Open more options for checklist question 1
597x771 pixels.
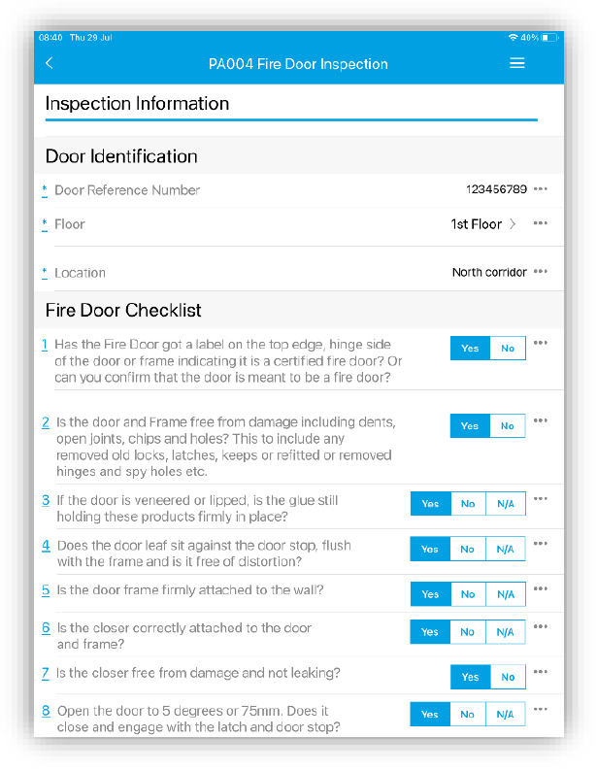(x=541, y=343)
